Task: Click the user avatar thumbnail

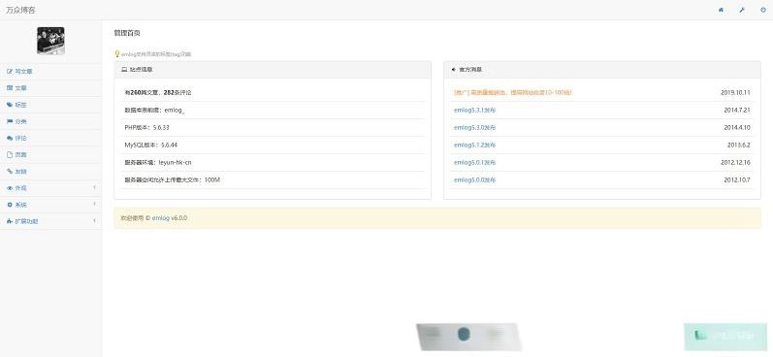Action: (50, 41)
